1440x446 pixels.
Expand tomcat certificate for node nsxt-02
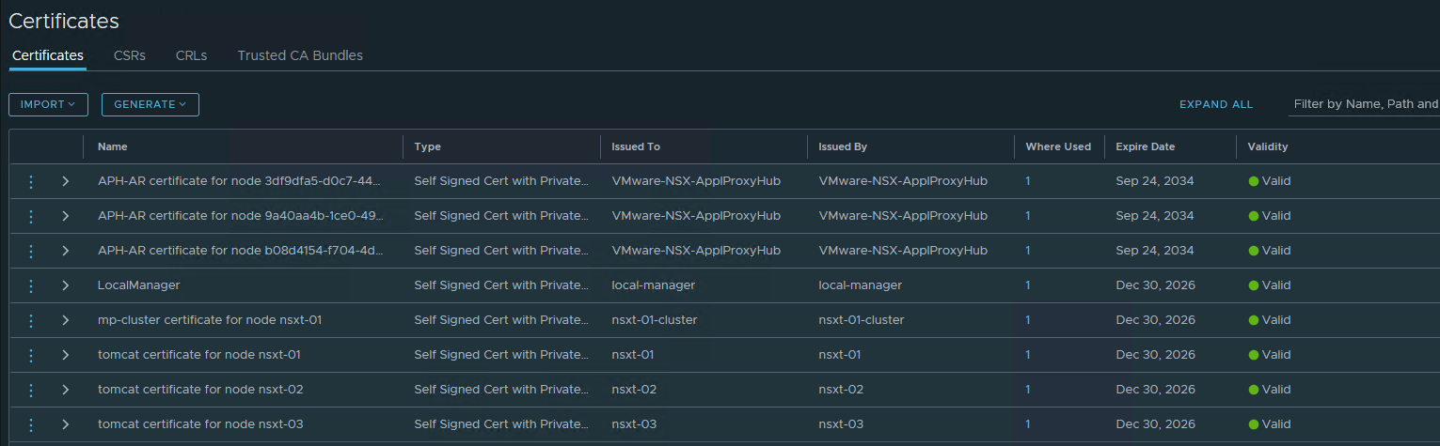click(x=65, y=390)
